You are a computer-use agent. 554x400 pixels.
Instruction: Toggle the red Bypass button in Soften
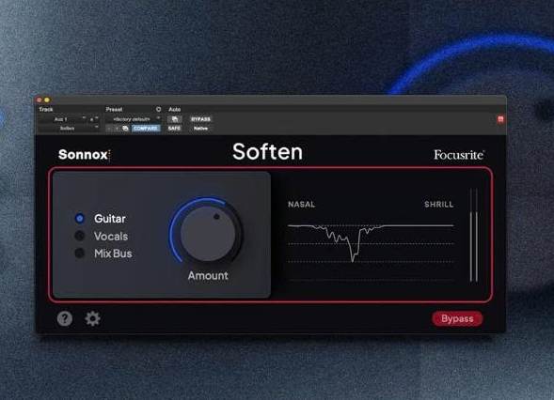coord(457,318)
